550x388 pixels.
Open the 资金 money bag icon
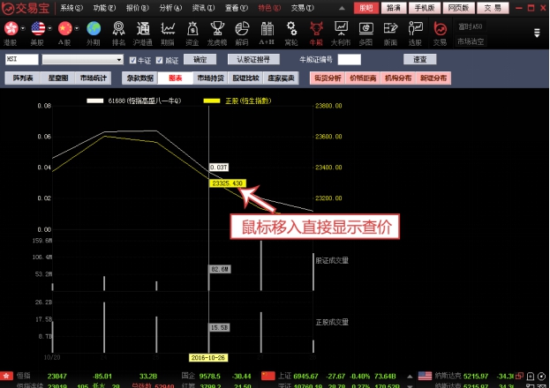point(192,31)
